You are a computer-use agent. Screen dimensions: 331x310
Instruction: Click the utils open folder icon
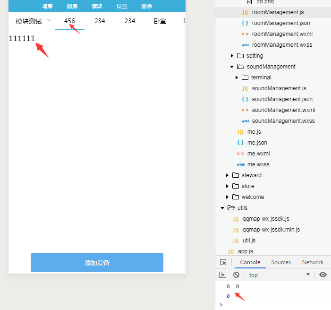point(231,208)
